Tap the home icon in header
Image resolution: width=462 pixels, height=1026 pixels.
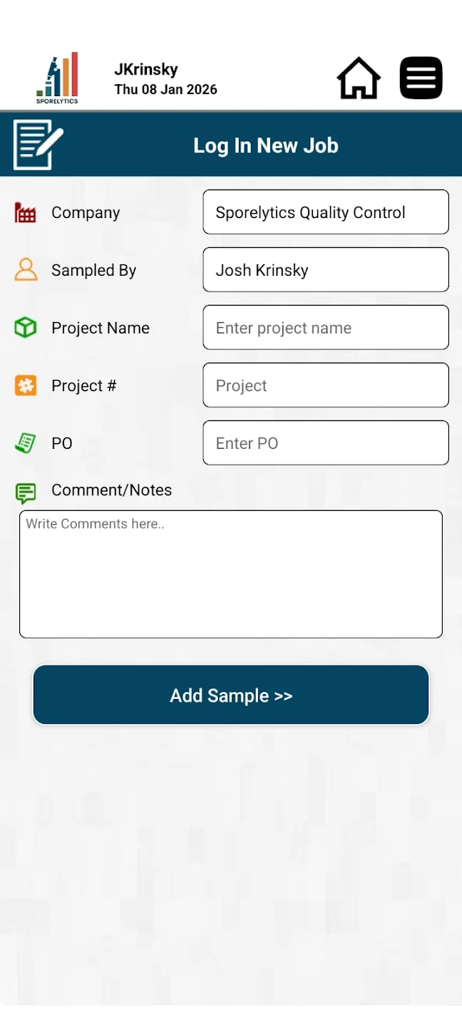pyautogui.click(x=359, y=78)
